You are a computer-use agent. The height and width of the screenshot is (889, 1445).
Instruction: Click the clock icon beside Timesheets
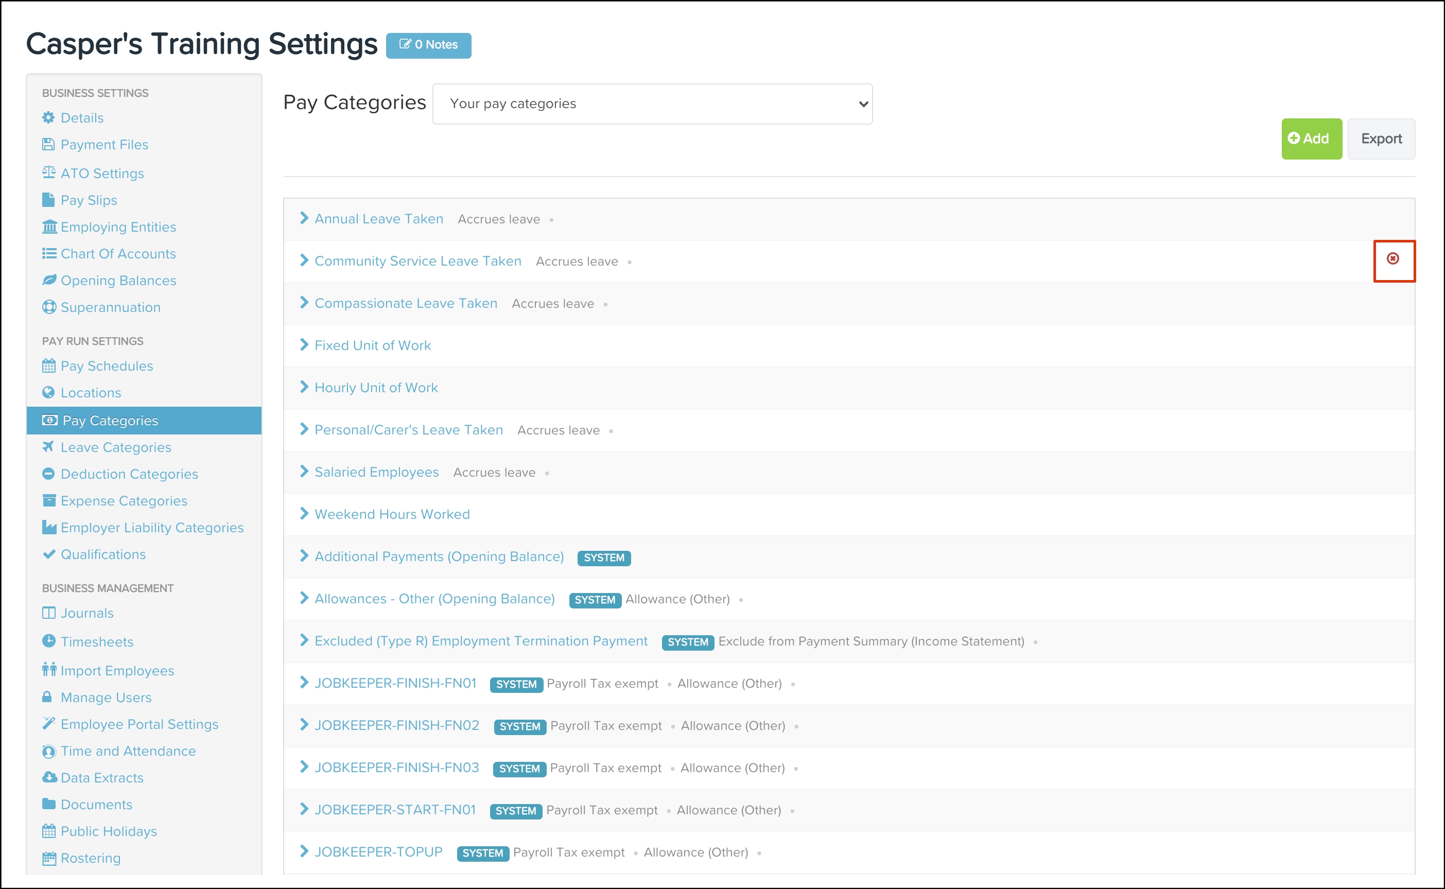coord(49,641)
